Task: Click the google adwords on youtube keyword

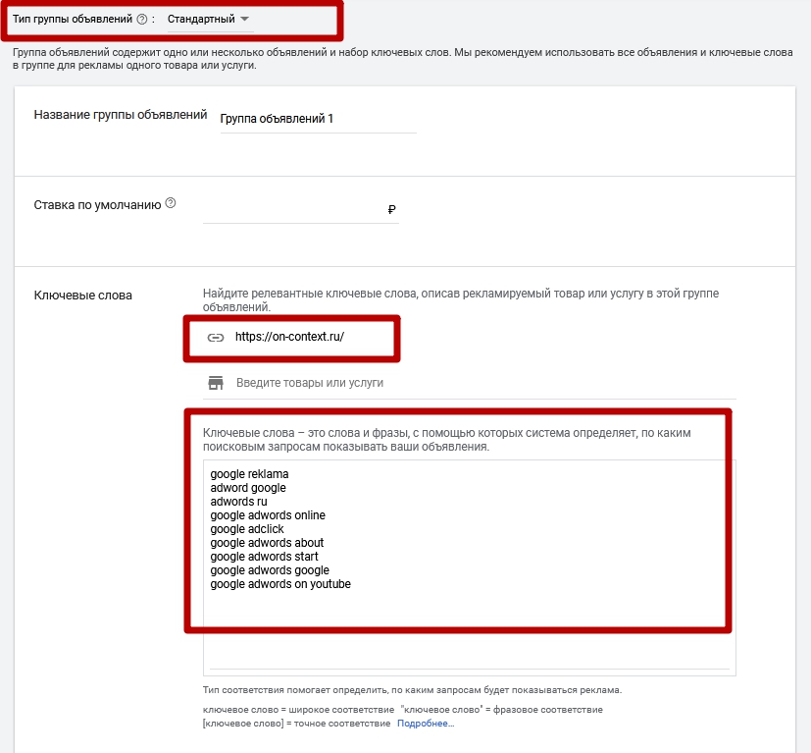Action: [x=280, y=584]
